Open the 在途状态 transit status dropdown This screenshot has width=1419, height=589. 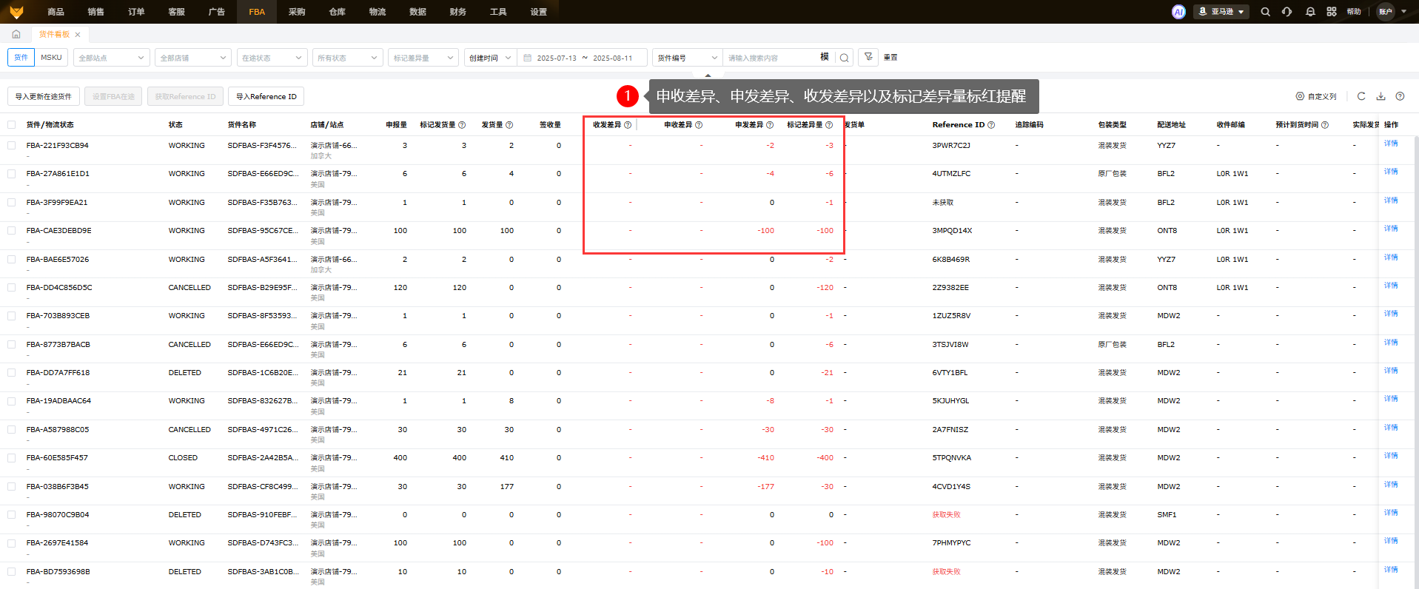[272, 58]
